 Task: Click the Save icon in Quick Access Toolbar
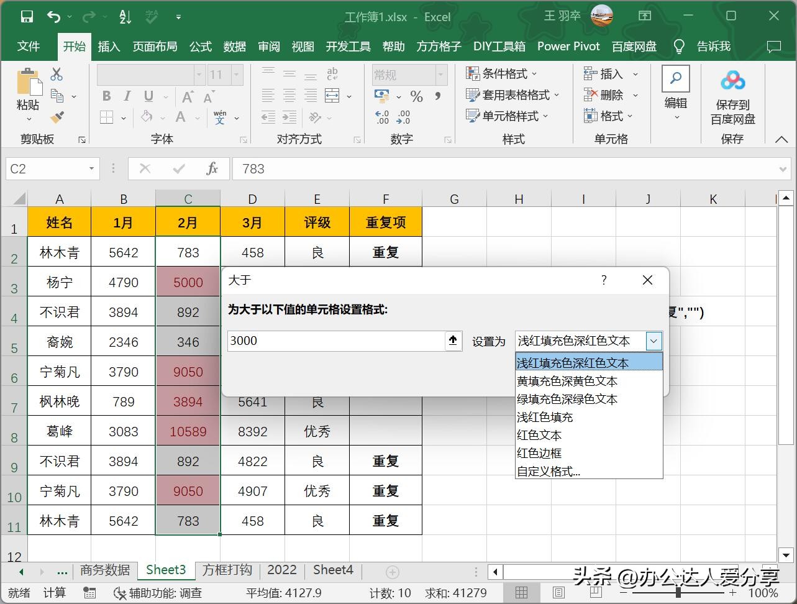(x=26, y=16)
